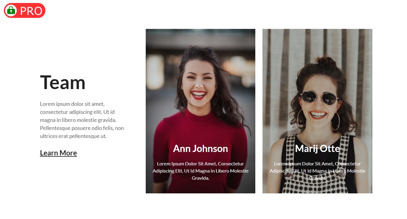Click the Ann Johnson name title
The image size is (407, 219).
click(200, 148)
